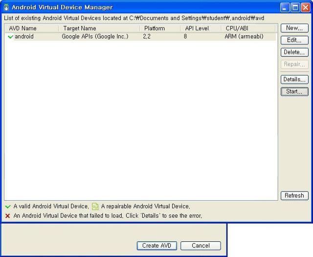The height and width of the screenshot is (257, 313).
Task: Open AVD Details...
Action: pyautogui.click(x=294, y=79)
